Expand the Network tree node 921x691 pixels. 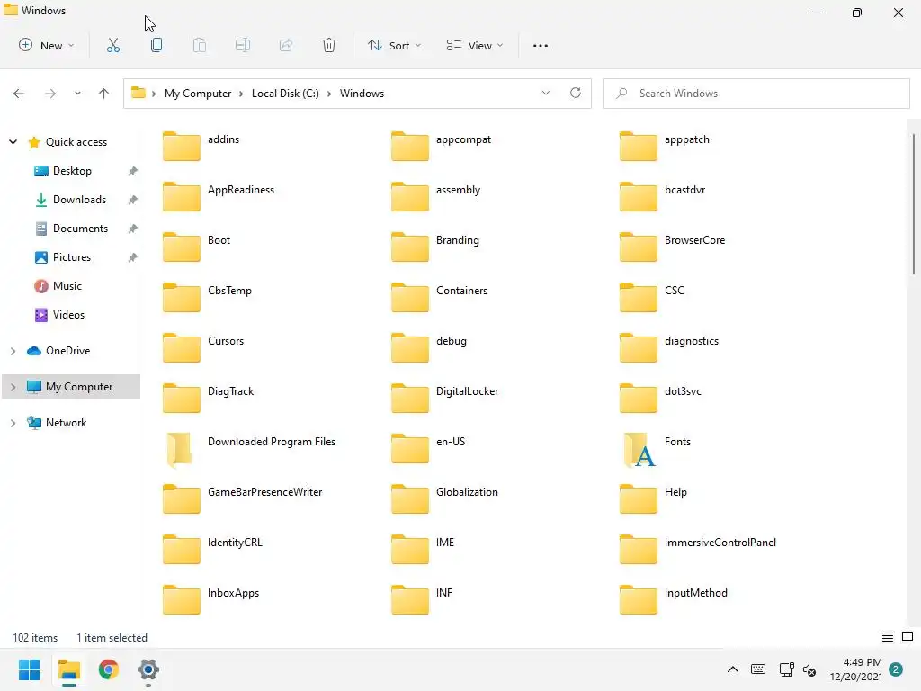pos(13,423)
